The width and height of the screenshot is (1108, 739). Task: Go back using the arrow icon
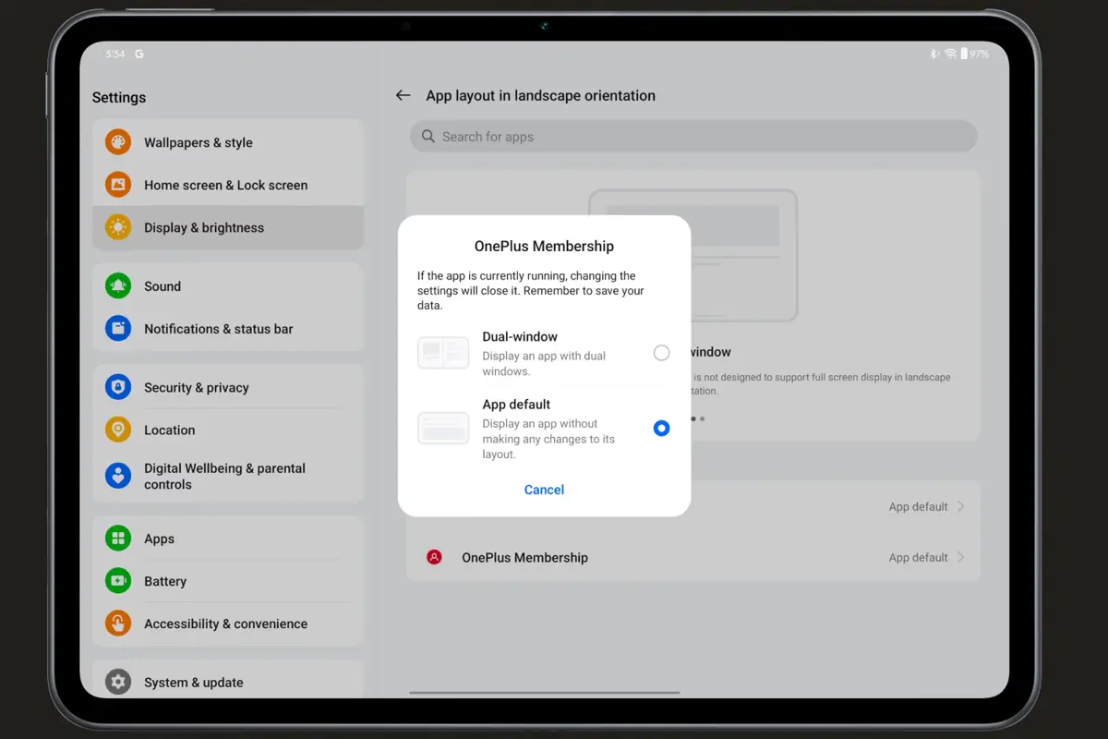[403, 95]
